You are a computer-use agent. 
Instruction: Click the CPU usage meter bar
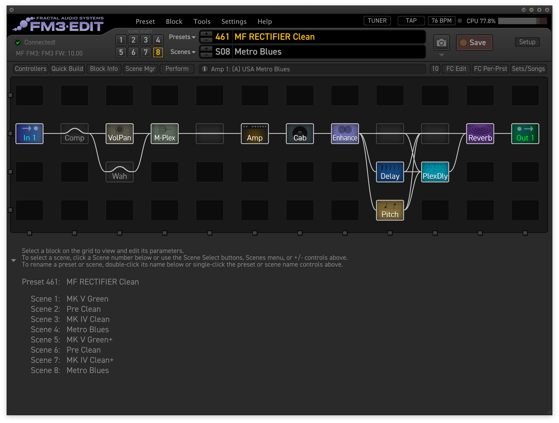pos(522,21)
